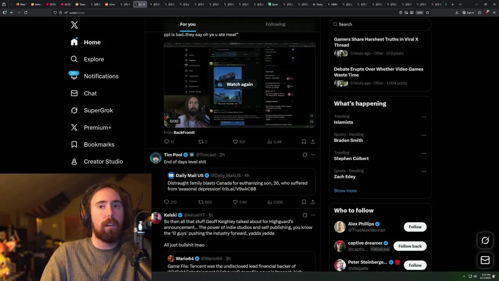Image resolution: width=499 pixels, height=281 pixels.
Task: Go to Home in the sidebar
Action: (85, 42)
